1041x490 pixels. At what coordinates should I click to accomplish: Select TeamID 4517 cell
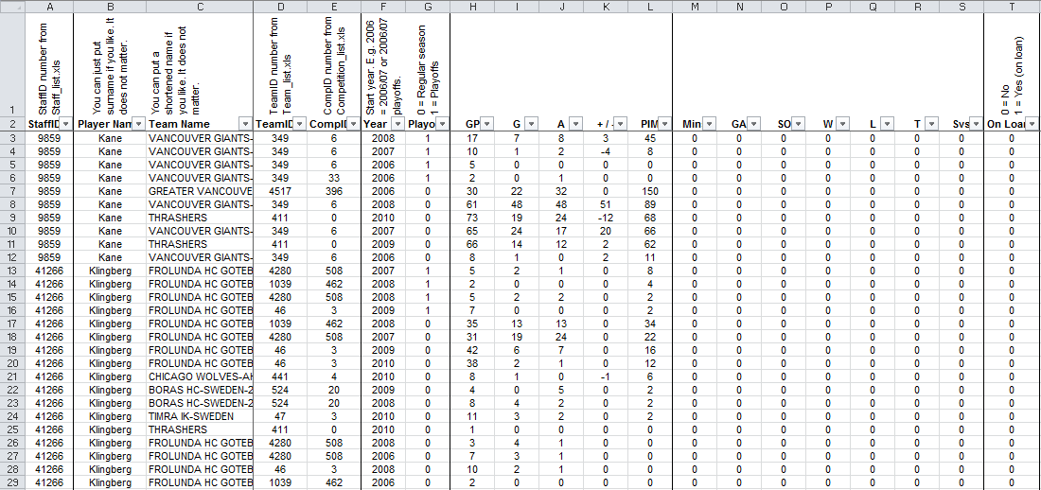280,191
